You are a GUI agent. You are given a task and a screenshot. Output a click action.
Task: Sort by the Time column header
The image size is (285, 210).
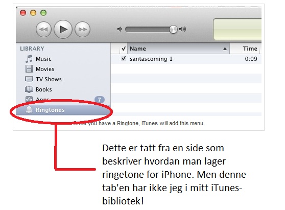[245, 49]
